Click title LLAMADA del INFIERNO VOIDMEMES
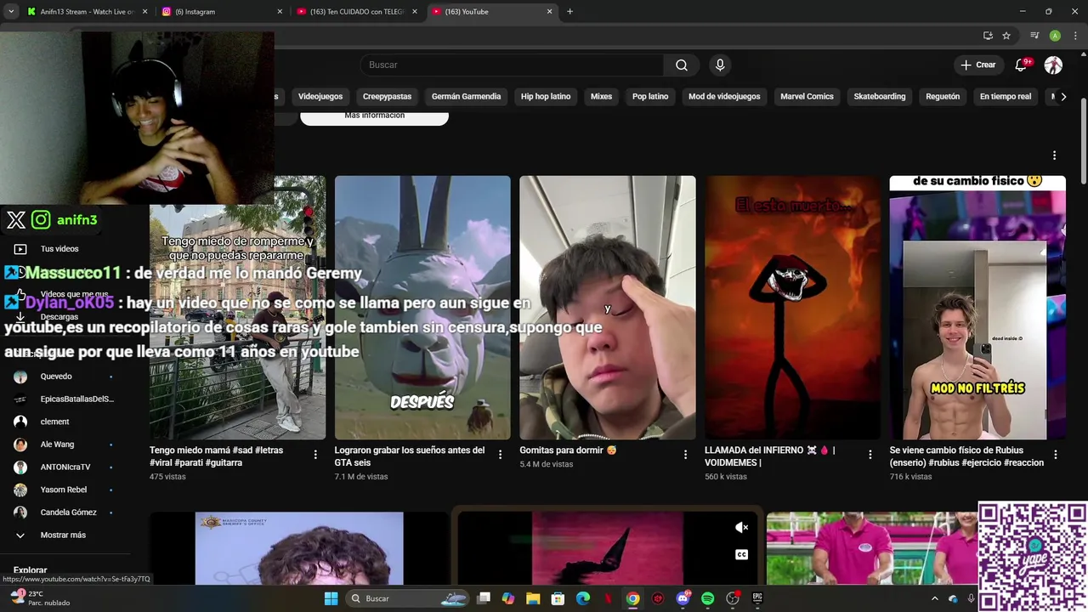This screenshot has height=612, width=1088. 770,456
